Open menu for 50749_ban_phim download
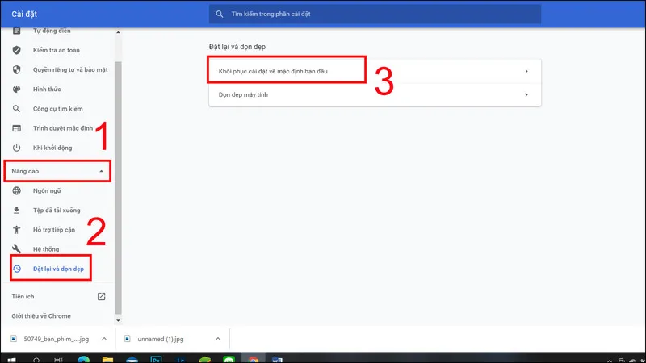Viewport: 646px width, 363px height. pos(103,339)
